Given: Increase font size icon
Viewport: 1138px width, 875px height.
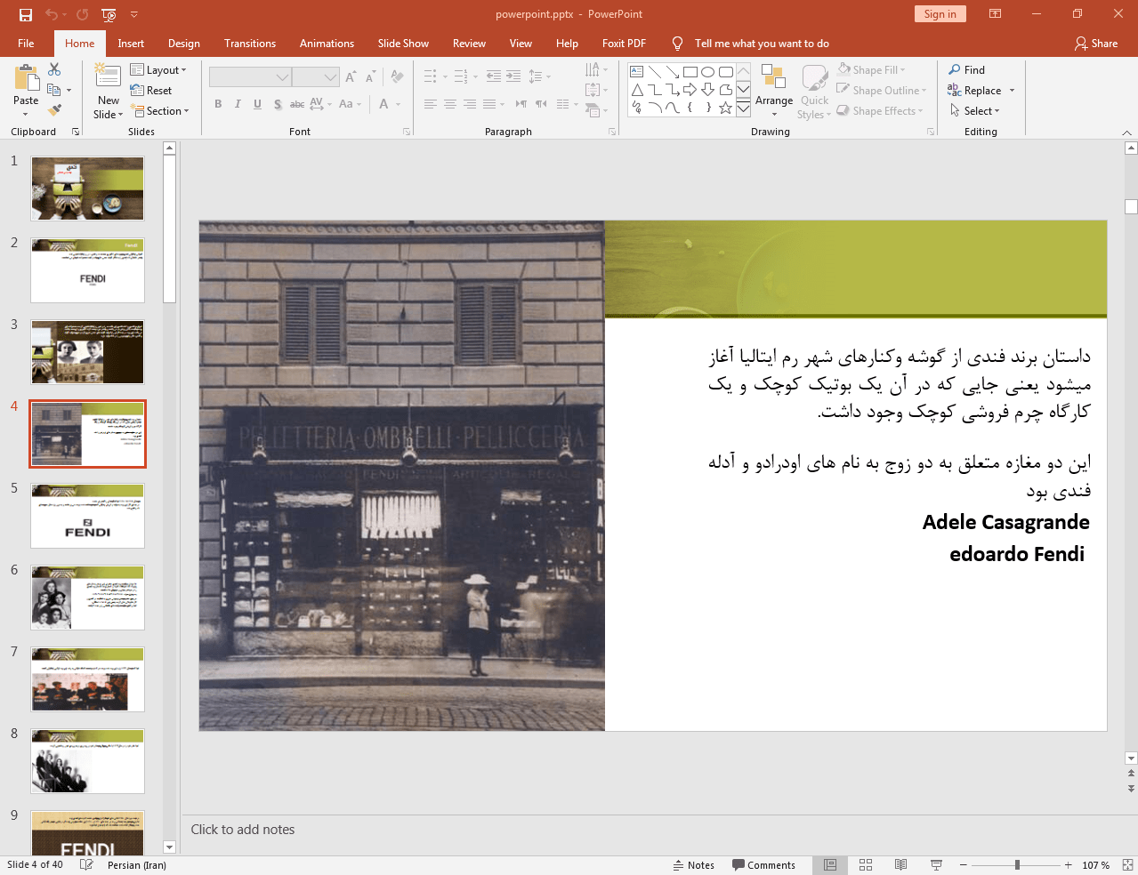Looking at the screenshot, I should click(x=351, y=77).
